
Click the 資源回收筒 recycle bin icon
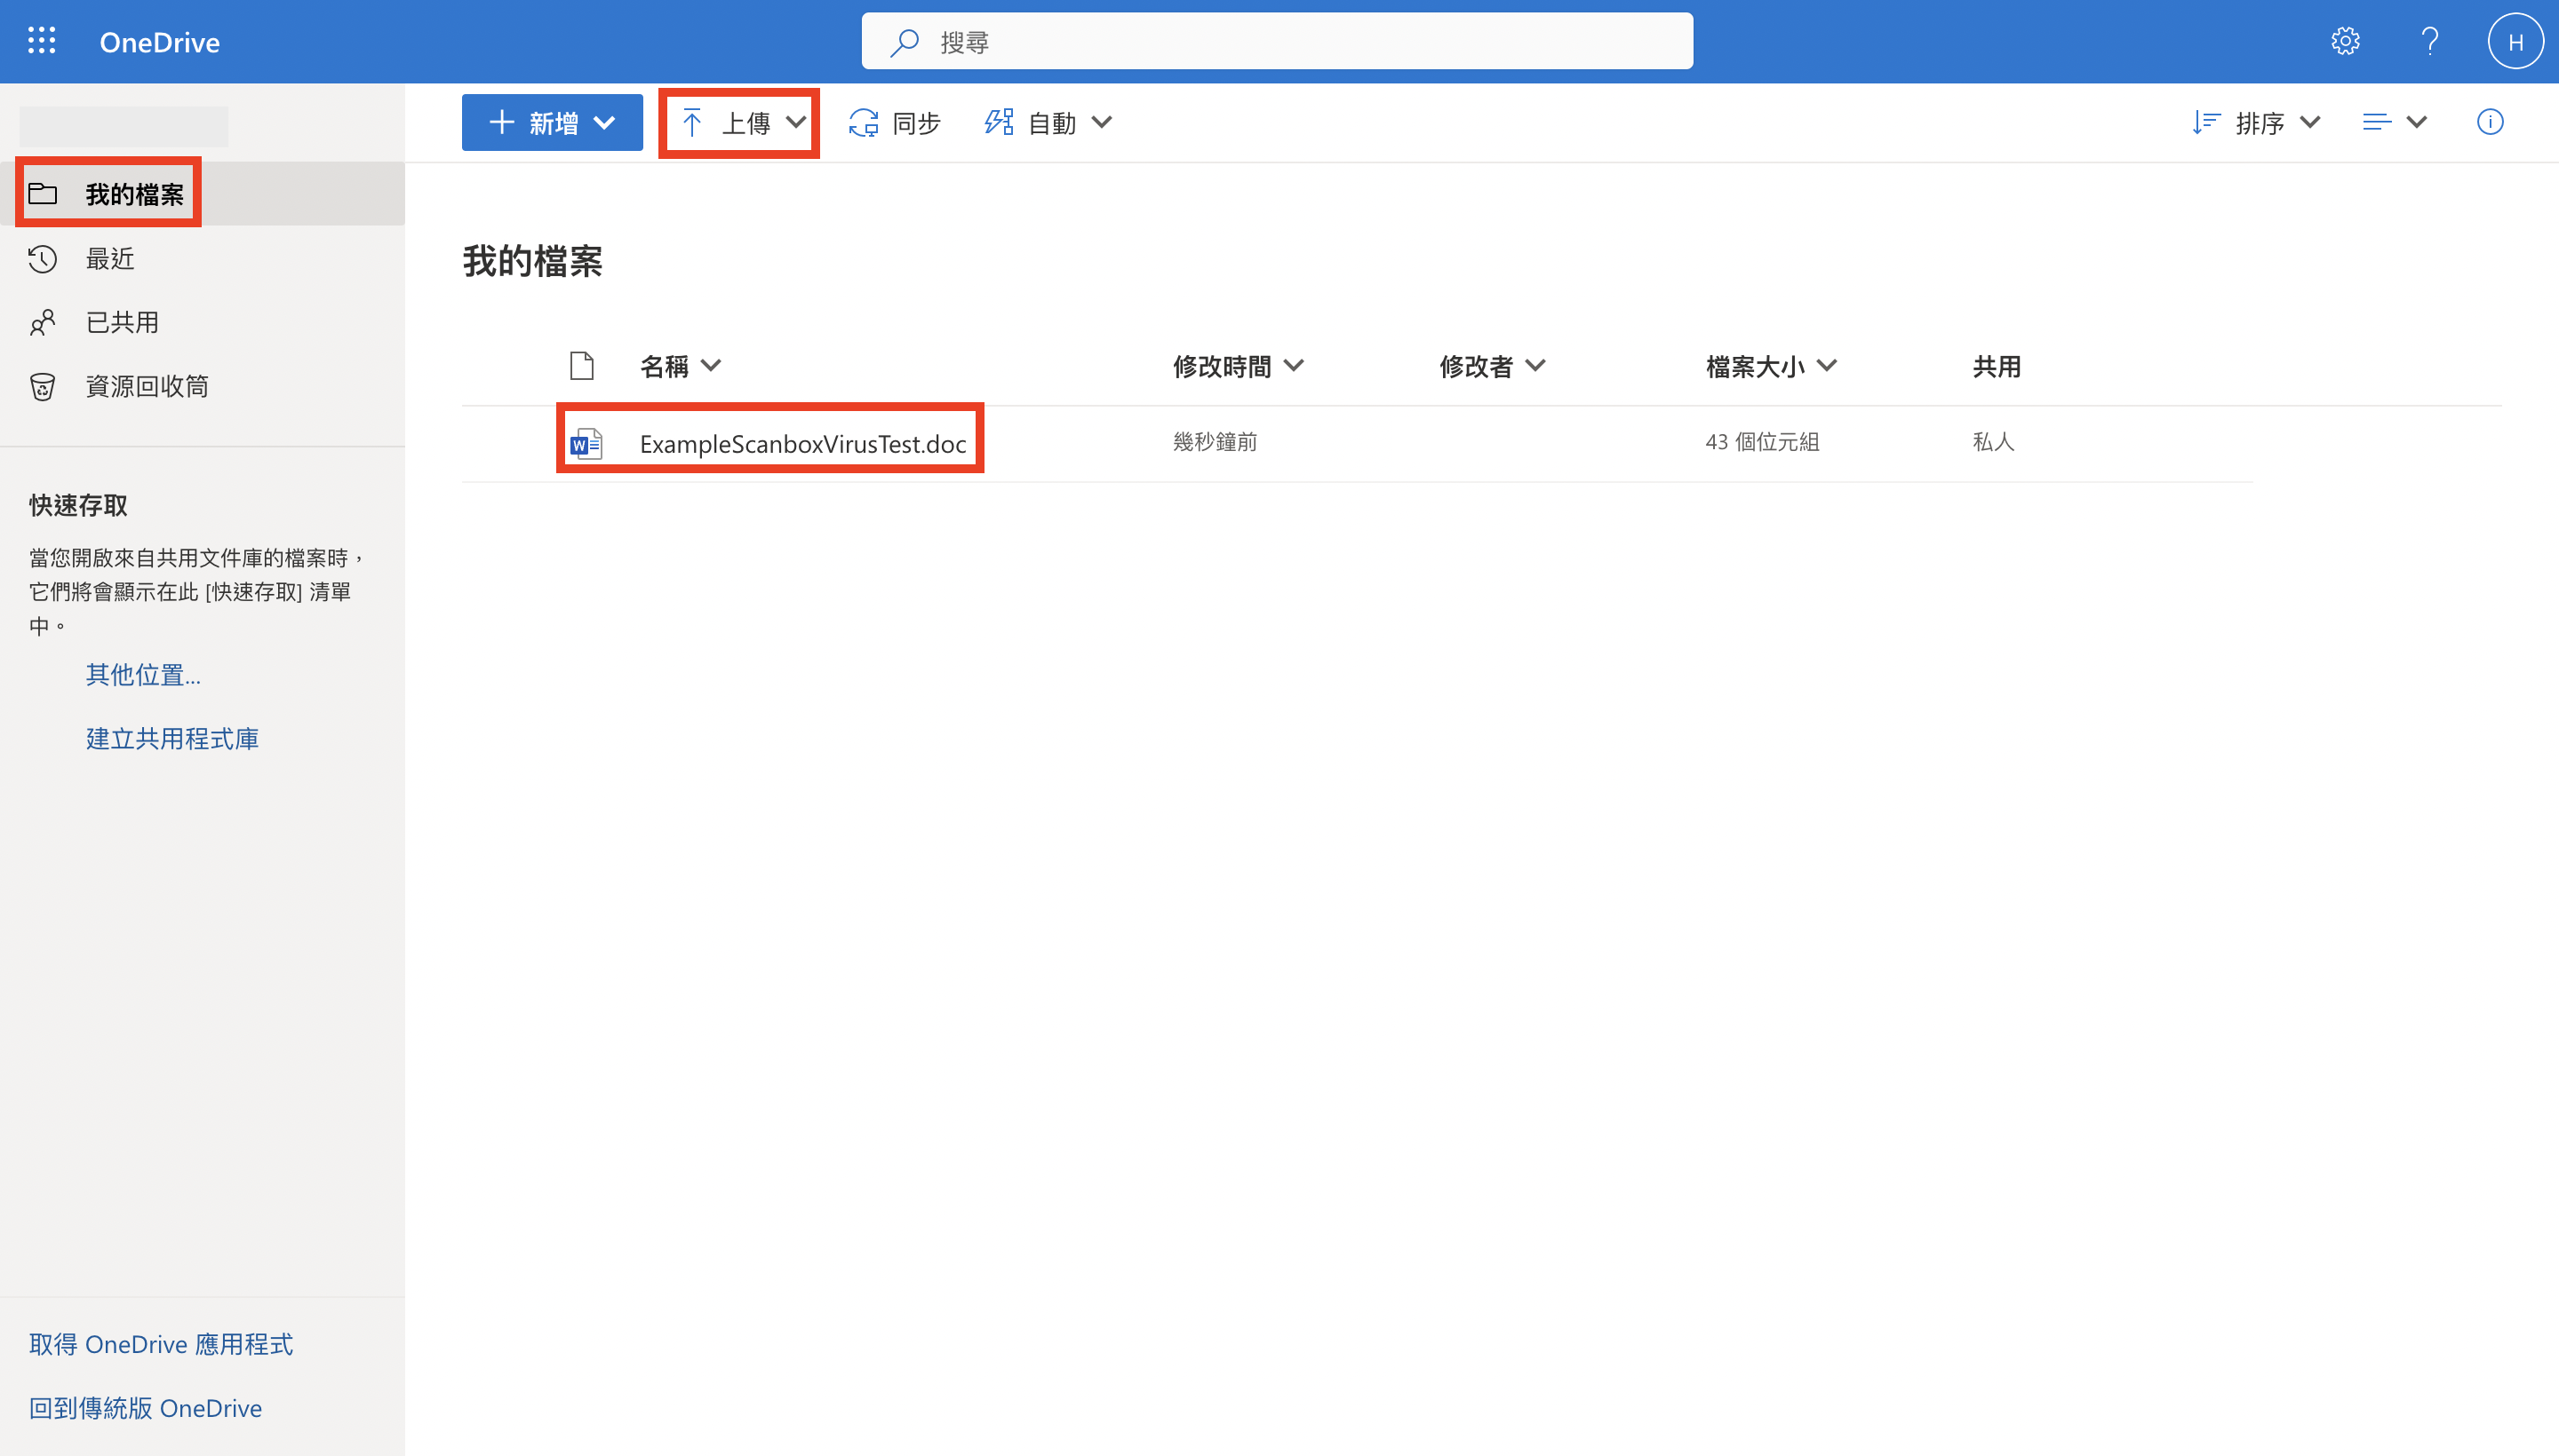(x=42, y=386)
